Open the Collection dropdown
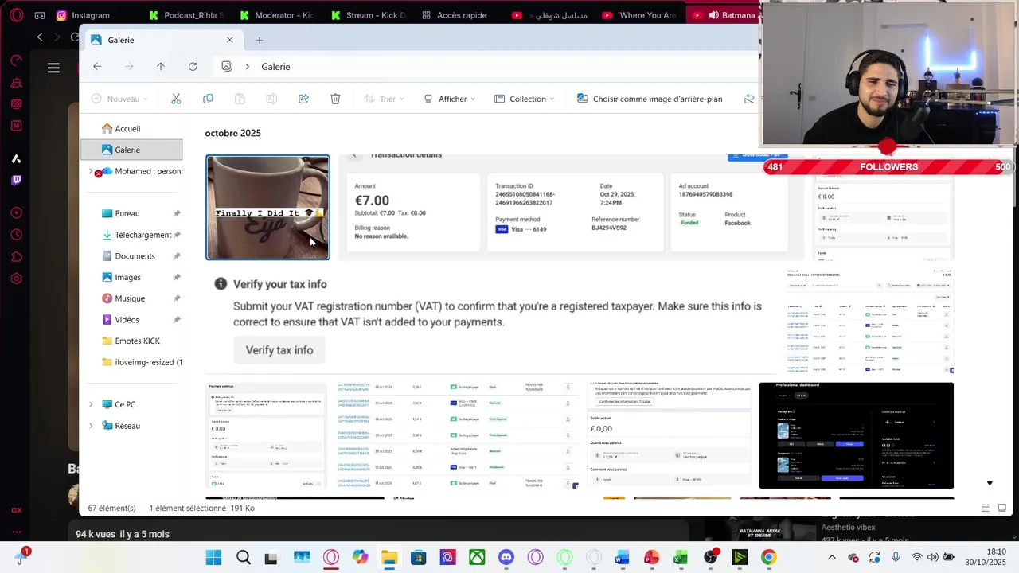 coord(524,99)
